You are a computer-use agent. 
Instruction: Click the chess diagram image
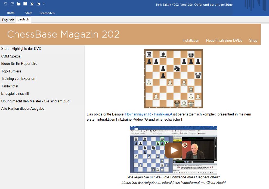pos(173,79)
